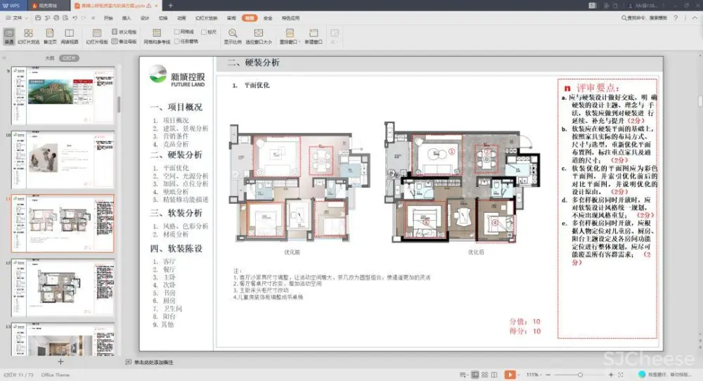703x381 pixels.
Task: Switch to the 幻灯片放映 slideshow tab
Action: pos(205,18)
